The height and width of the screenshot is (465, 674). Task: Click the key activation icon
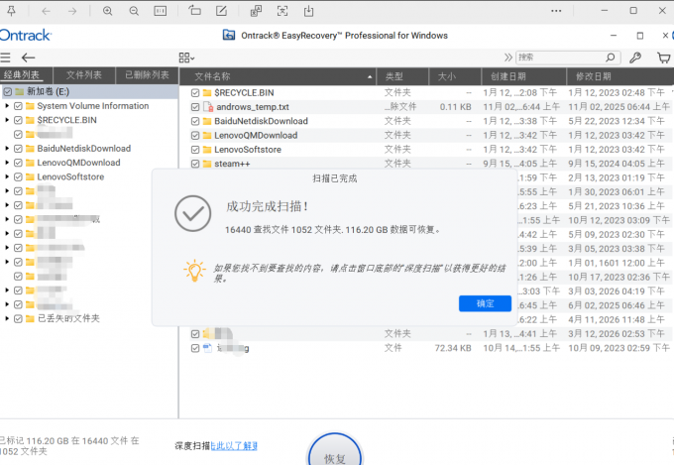point(635,58)
